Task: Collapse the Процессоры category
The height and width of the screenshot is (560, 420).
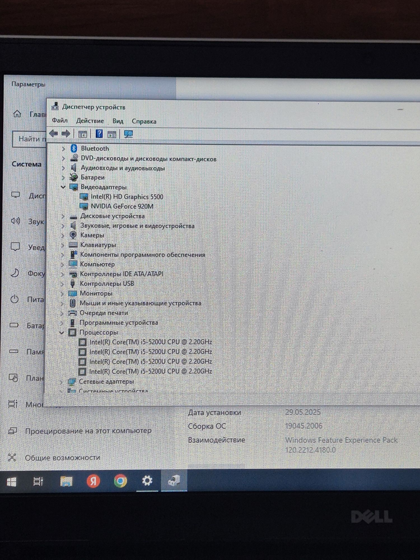Action: tap(62, 332)
